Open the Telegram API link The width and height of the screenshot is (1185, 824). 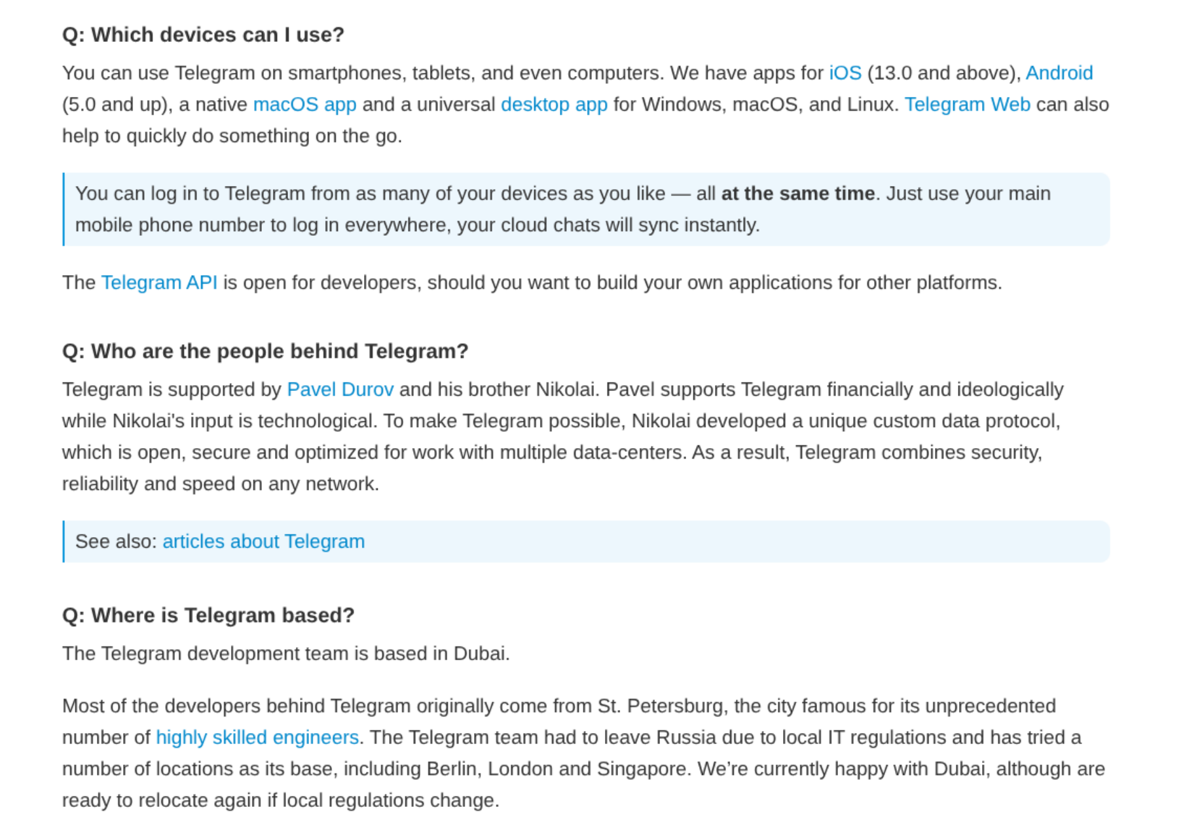(x=159, y=282)
